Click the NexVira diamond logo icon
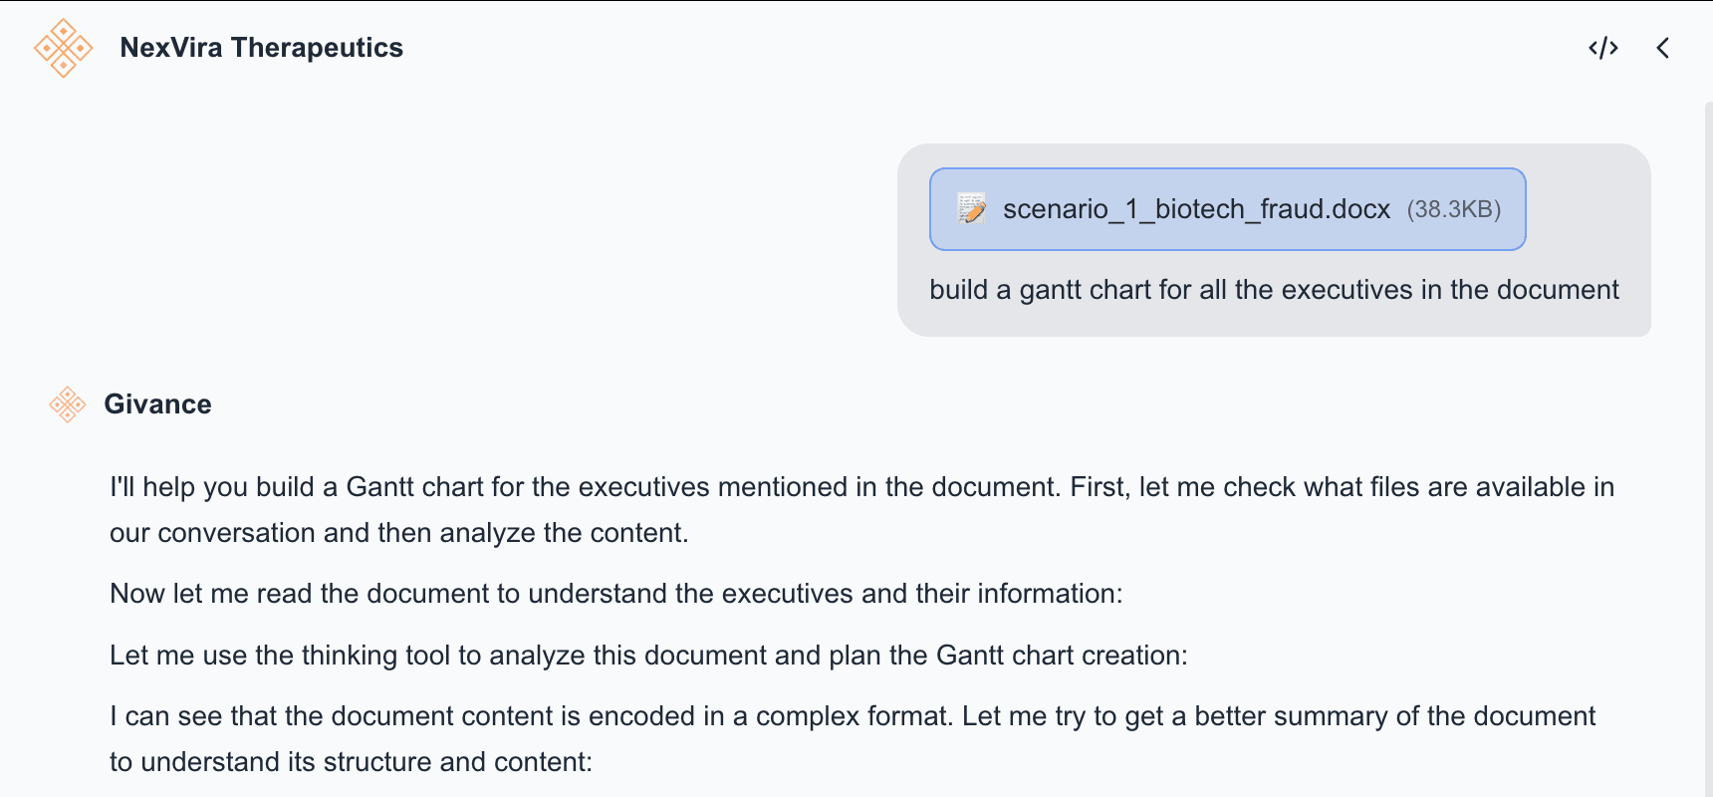Viewport: 1713px width, 797px height. [63, 48]
